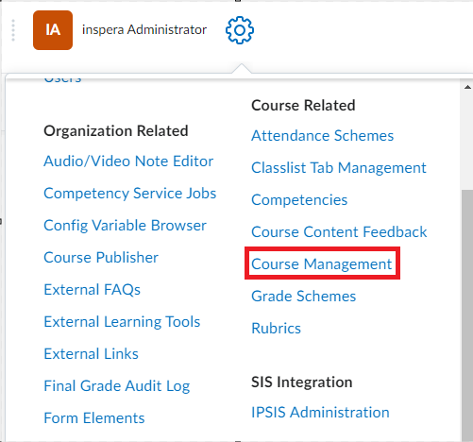Open the Admin Tools gear icon
This screenshot has width=473, height=442.
240,30
